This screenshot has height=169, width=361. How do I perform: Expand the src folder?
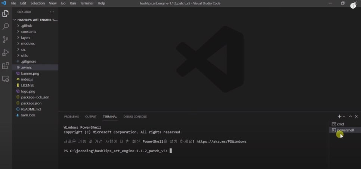(x=35, y=50)
